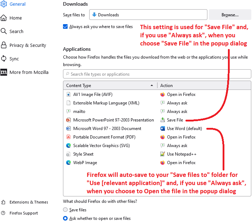Sort by Content Type column header
The image size is (252, 222).
coord(110,85)
